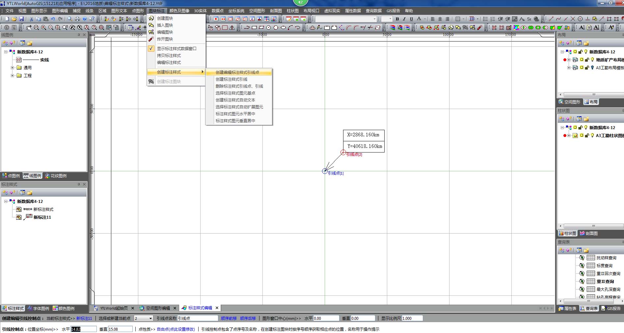The width and height of the screenshot is (624, 333).
Task: Click the colorful fill pattern swatch icon
Action: [516, 28]
